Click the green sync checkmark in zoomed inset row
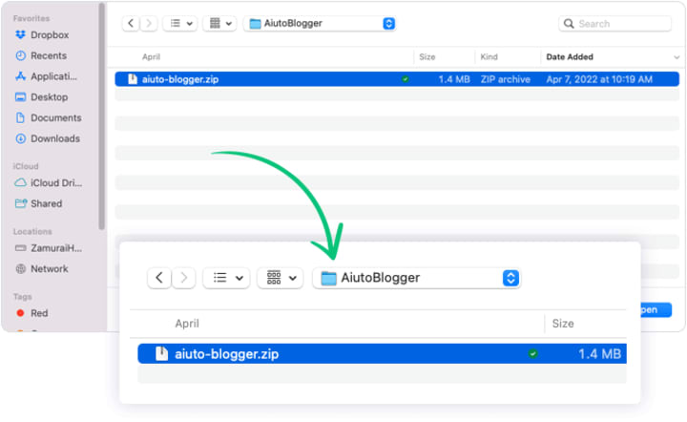Image resolution: width=687 pixels, height=422 pixels. pos(532,353)
